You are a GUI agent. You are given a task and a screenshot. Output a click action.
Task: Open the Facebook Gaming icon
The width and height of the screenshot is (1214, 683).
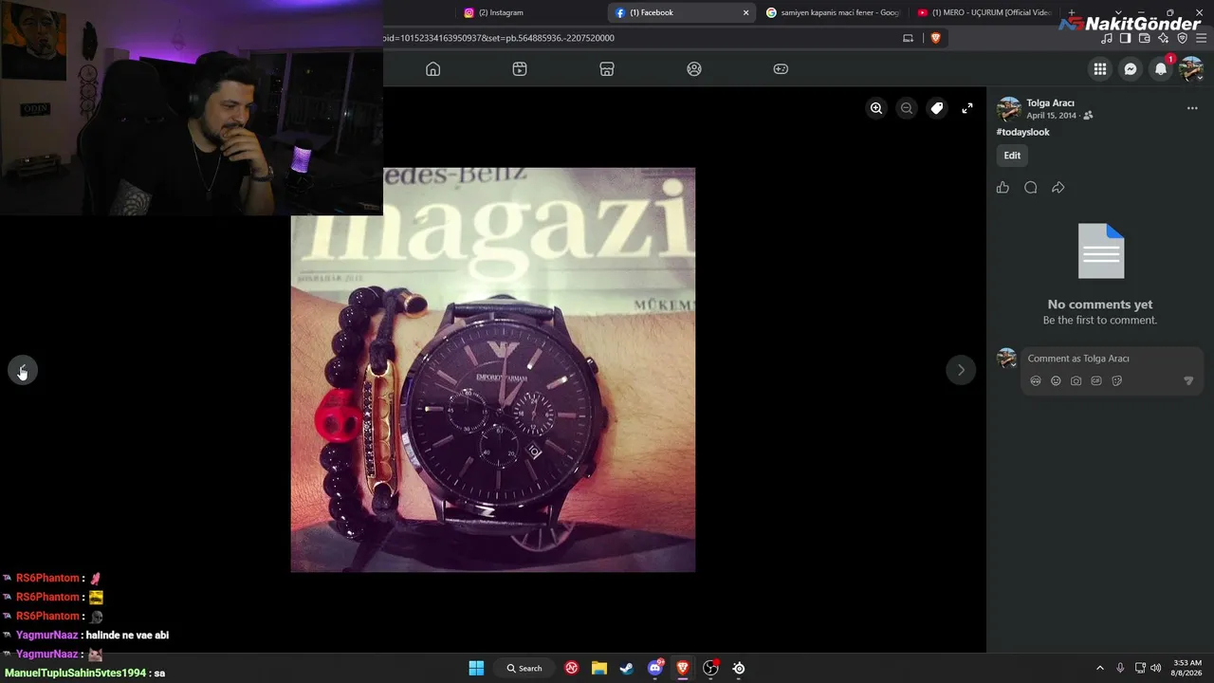(x=781, y=69)
